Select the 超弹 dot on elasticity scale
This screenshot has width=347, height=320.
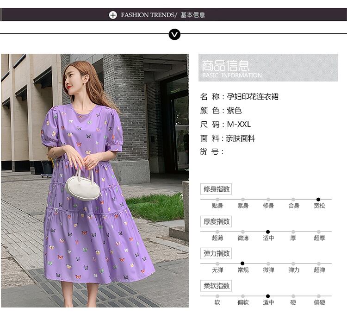coord(319,264)
